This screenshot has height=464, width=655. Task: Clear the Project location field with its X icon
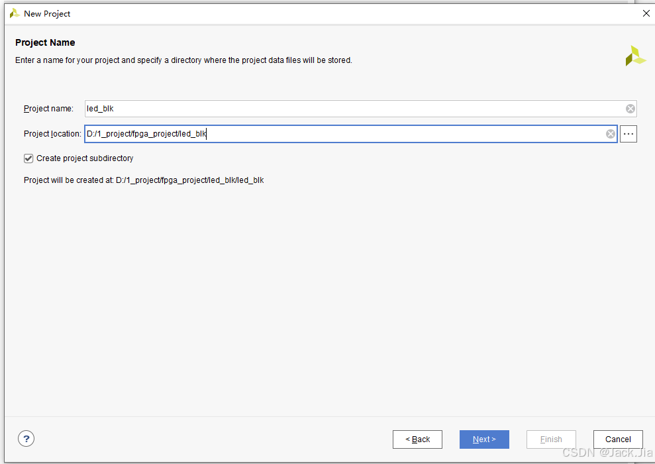[x=611, y=134]
